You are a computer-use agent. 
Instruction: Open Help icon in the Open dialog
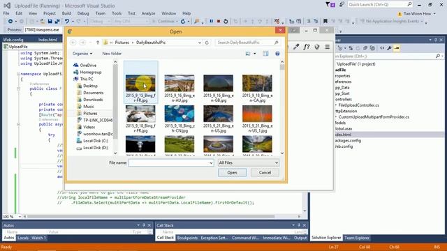[x=277, y=54]
